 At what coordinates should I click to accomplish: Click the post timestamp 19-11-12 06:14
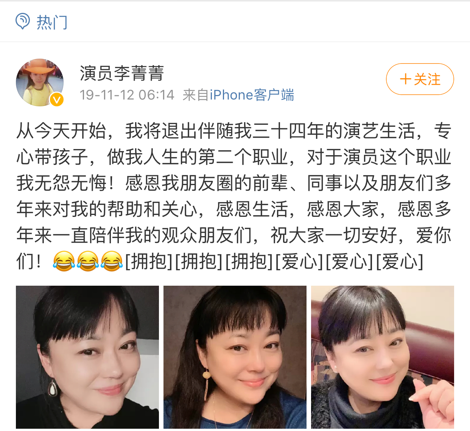click(127, 95)
